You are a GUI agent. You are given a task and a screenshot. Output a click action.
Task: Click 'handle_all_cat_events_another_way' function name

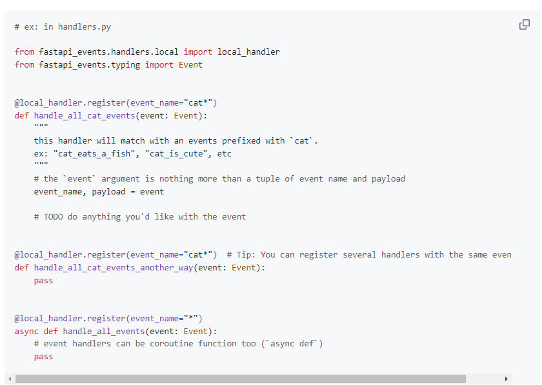[114, 267]
